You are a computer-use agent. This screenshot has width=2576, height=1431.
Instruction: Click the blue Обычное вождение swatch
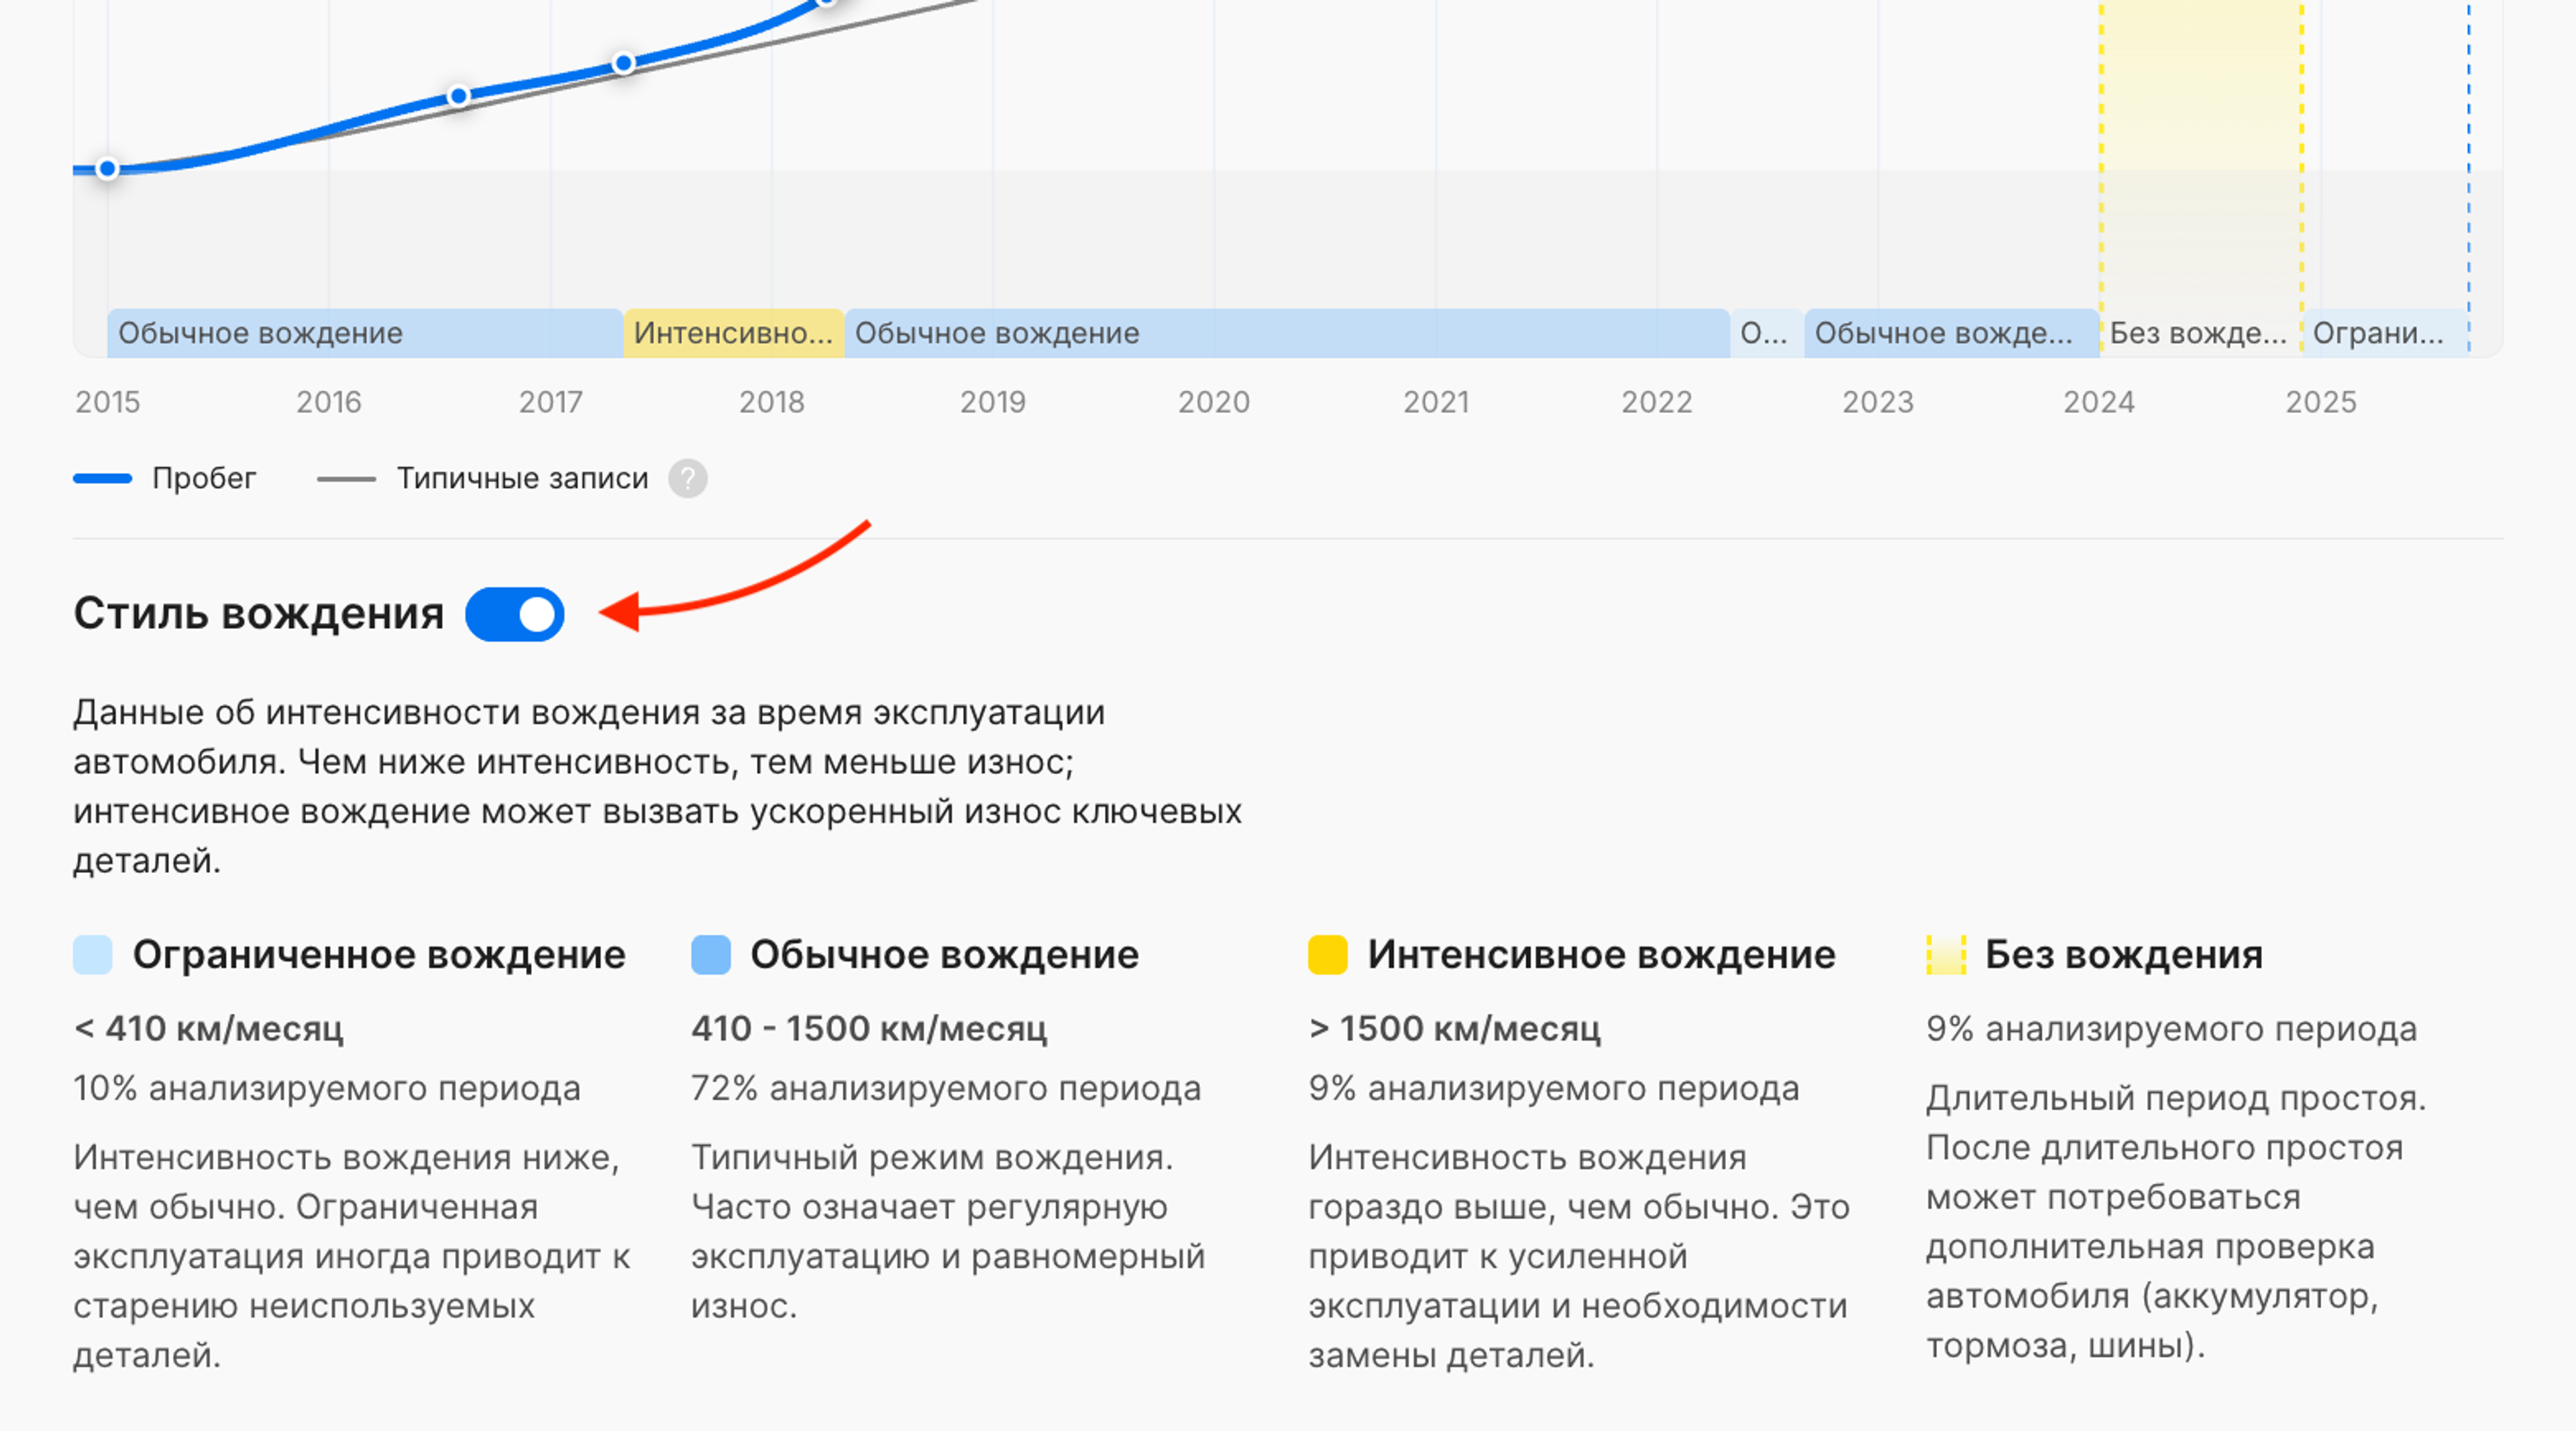(711, 954)
